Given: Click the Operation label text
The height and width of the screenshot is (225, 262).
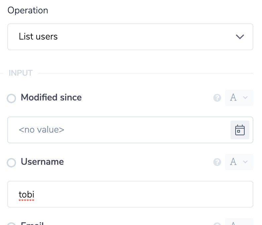Looking at the screenshot, I should click(28, 10).
